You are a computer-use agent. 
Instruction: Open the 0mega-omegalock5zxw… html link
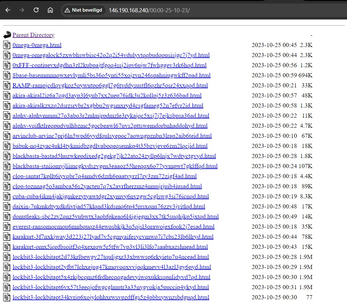click(x=111, y=55)
